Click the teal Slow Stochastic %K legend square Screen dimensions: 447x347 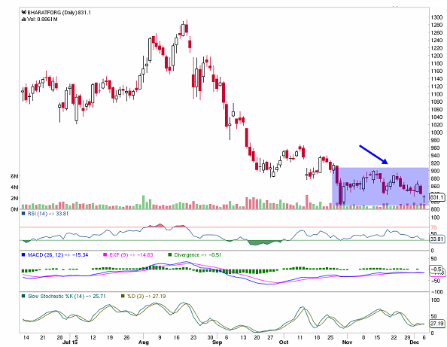[23, 297]
